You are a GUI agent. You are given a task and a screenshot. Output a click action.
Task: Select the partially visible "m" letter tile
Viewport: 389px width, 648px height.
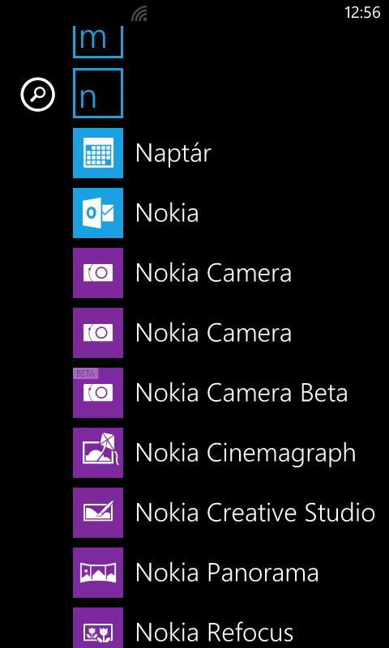coord(98,42)
